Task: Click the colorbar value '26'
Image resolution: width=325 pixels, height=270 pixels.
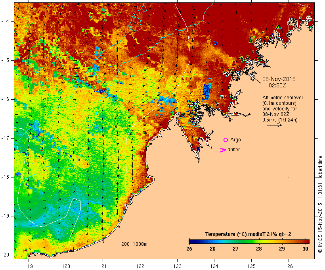Action: (212, 249)
